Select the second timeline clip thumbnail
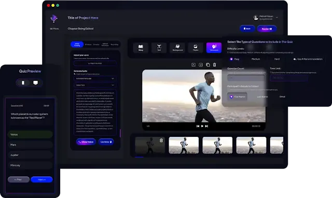This screenshot has width=332, height=198. [184, 145]
